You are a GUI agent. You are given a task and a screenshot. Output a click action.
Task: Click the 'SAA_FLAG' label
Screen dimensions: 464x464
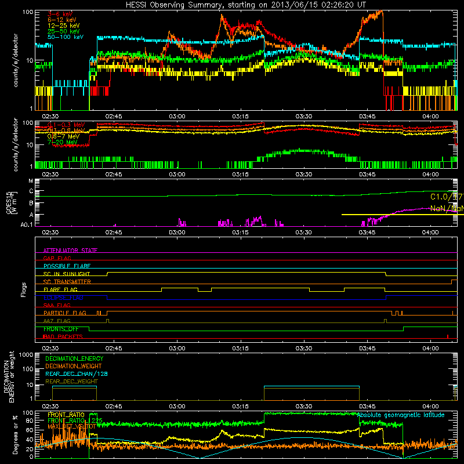coord(57,305)
